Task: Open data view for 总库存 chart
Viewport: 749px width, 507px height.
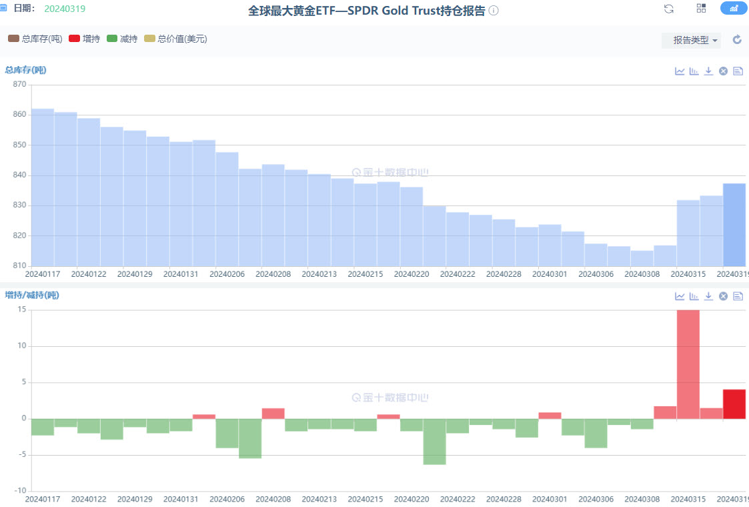Action: (x=738, y=71)
